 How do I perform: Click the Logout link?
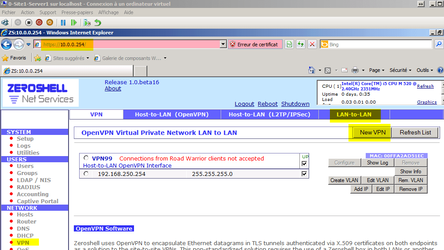point(245,104)
